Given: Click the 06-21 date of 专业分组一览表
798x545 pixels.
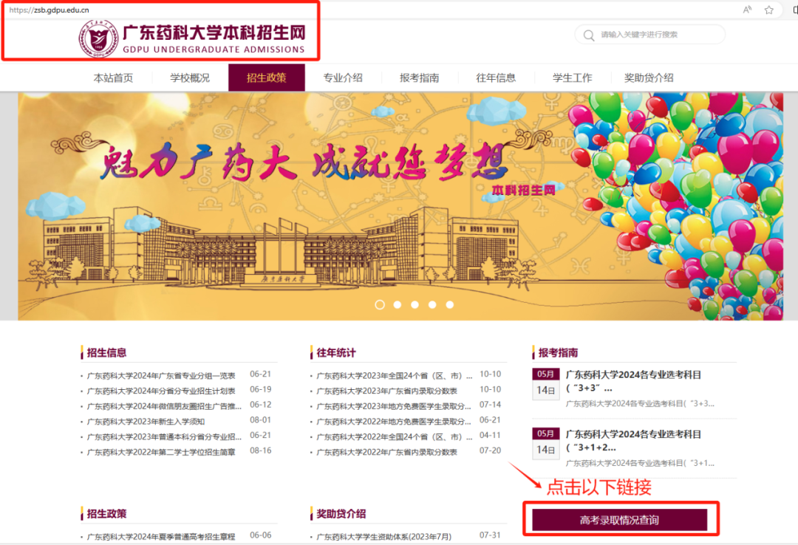Looking at the screenshot, I should (261, 374).
